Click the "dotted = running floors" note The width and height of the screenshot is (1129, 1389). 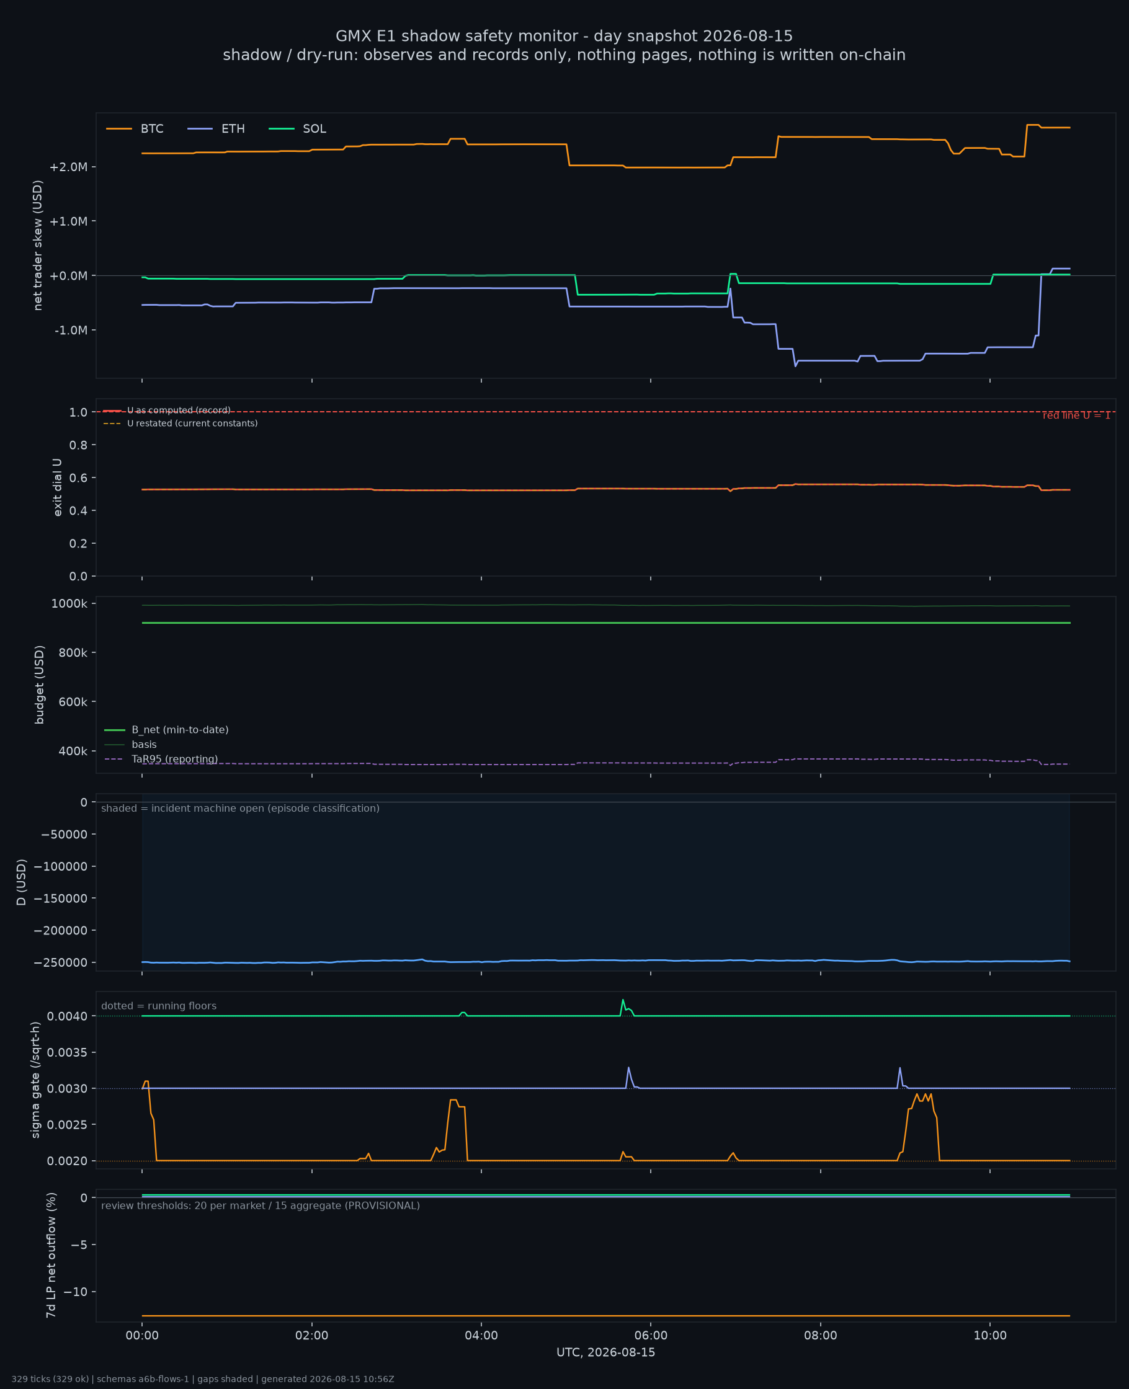click(x=159, y=1006)
